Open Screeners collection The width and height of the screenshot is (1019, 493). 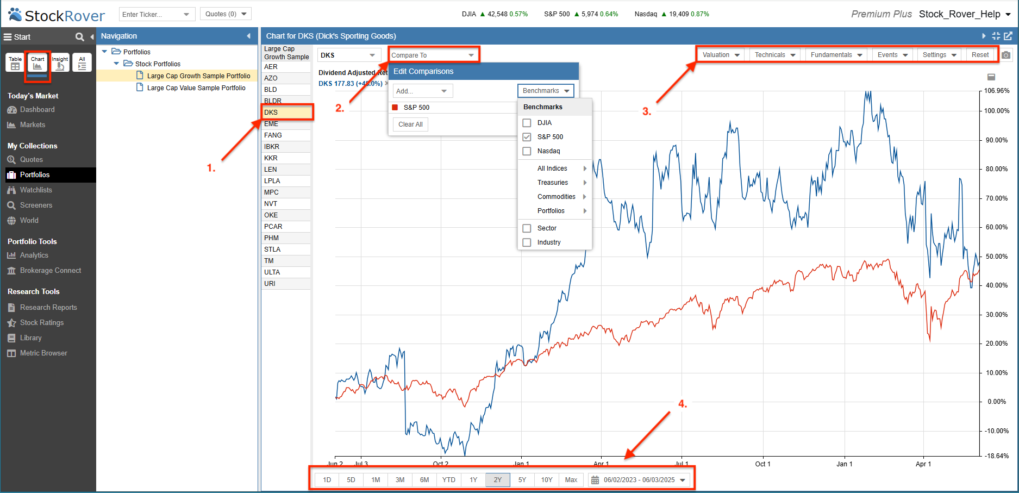pyautogui.click(x=29, y=205)
